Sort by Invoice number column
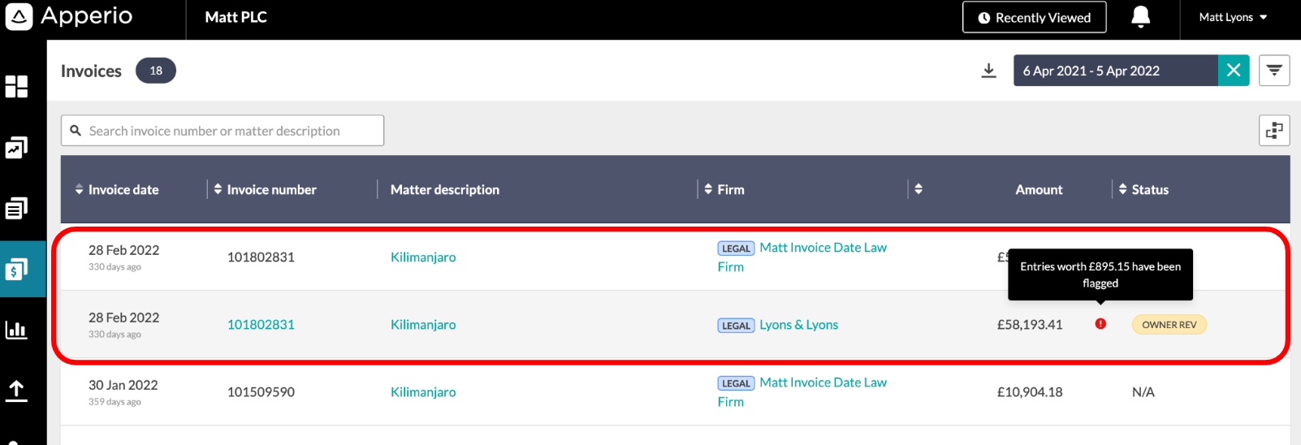This screenshot has height=445, width=1301. [x=265, y=189]
